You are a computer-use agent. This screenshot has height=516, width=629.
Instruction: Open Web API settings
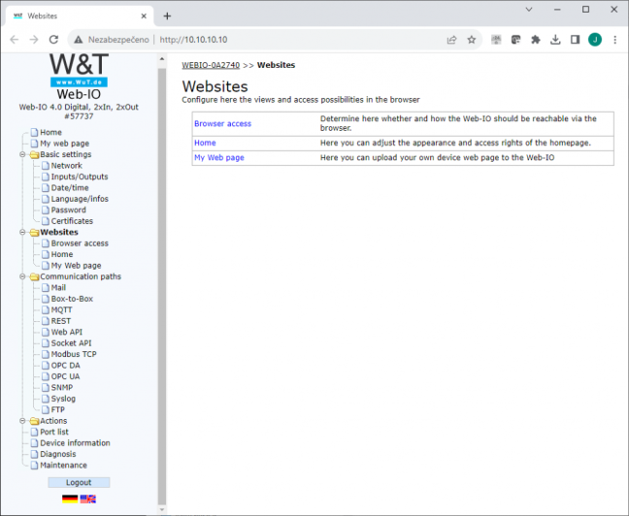click(x=67, y=332)
